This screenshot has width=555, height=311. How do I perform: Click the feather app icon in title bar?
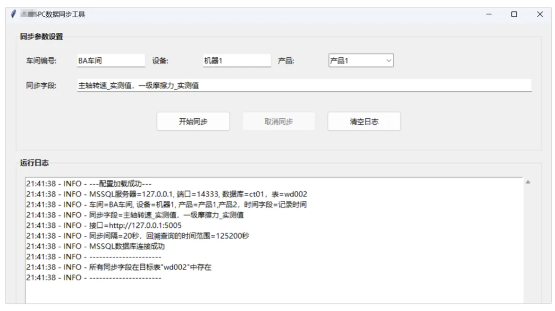[x=13, y=15]
